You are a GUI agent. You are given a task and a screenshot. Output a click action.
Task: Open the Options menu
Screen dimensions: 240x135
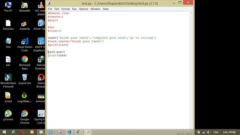coord(84,9)
